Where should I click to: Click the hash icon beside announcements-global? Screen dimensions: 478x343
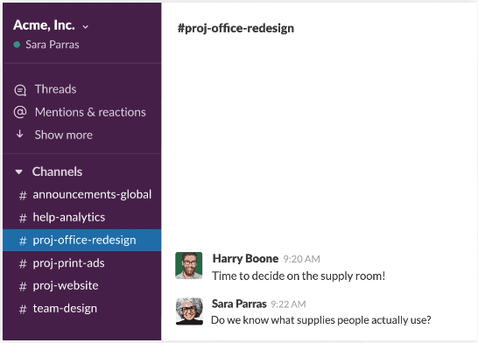(23, 195)
